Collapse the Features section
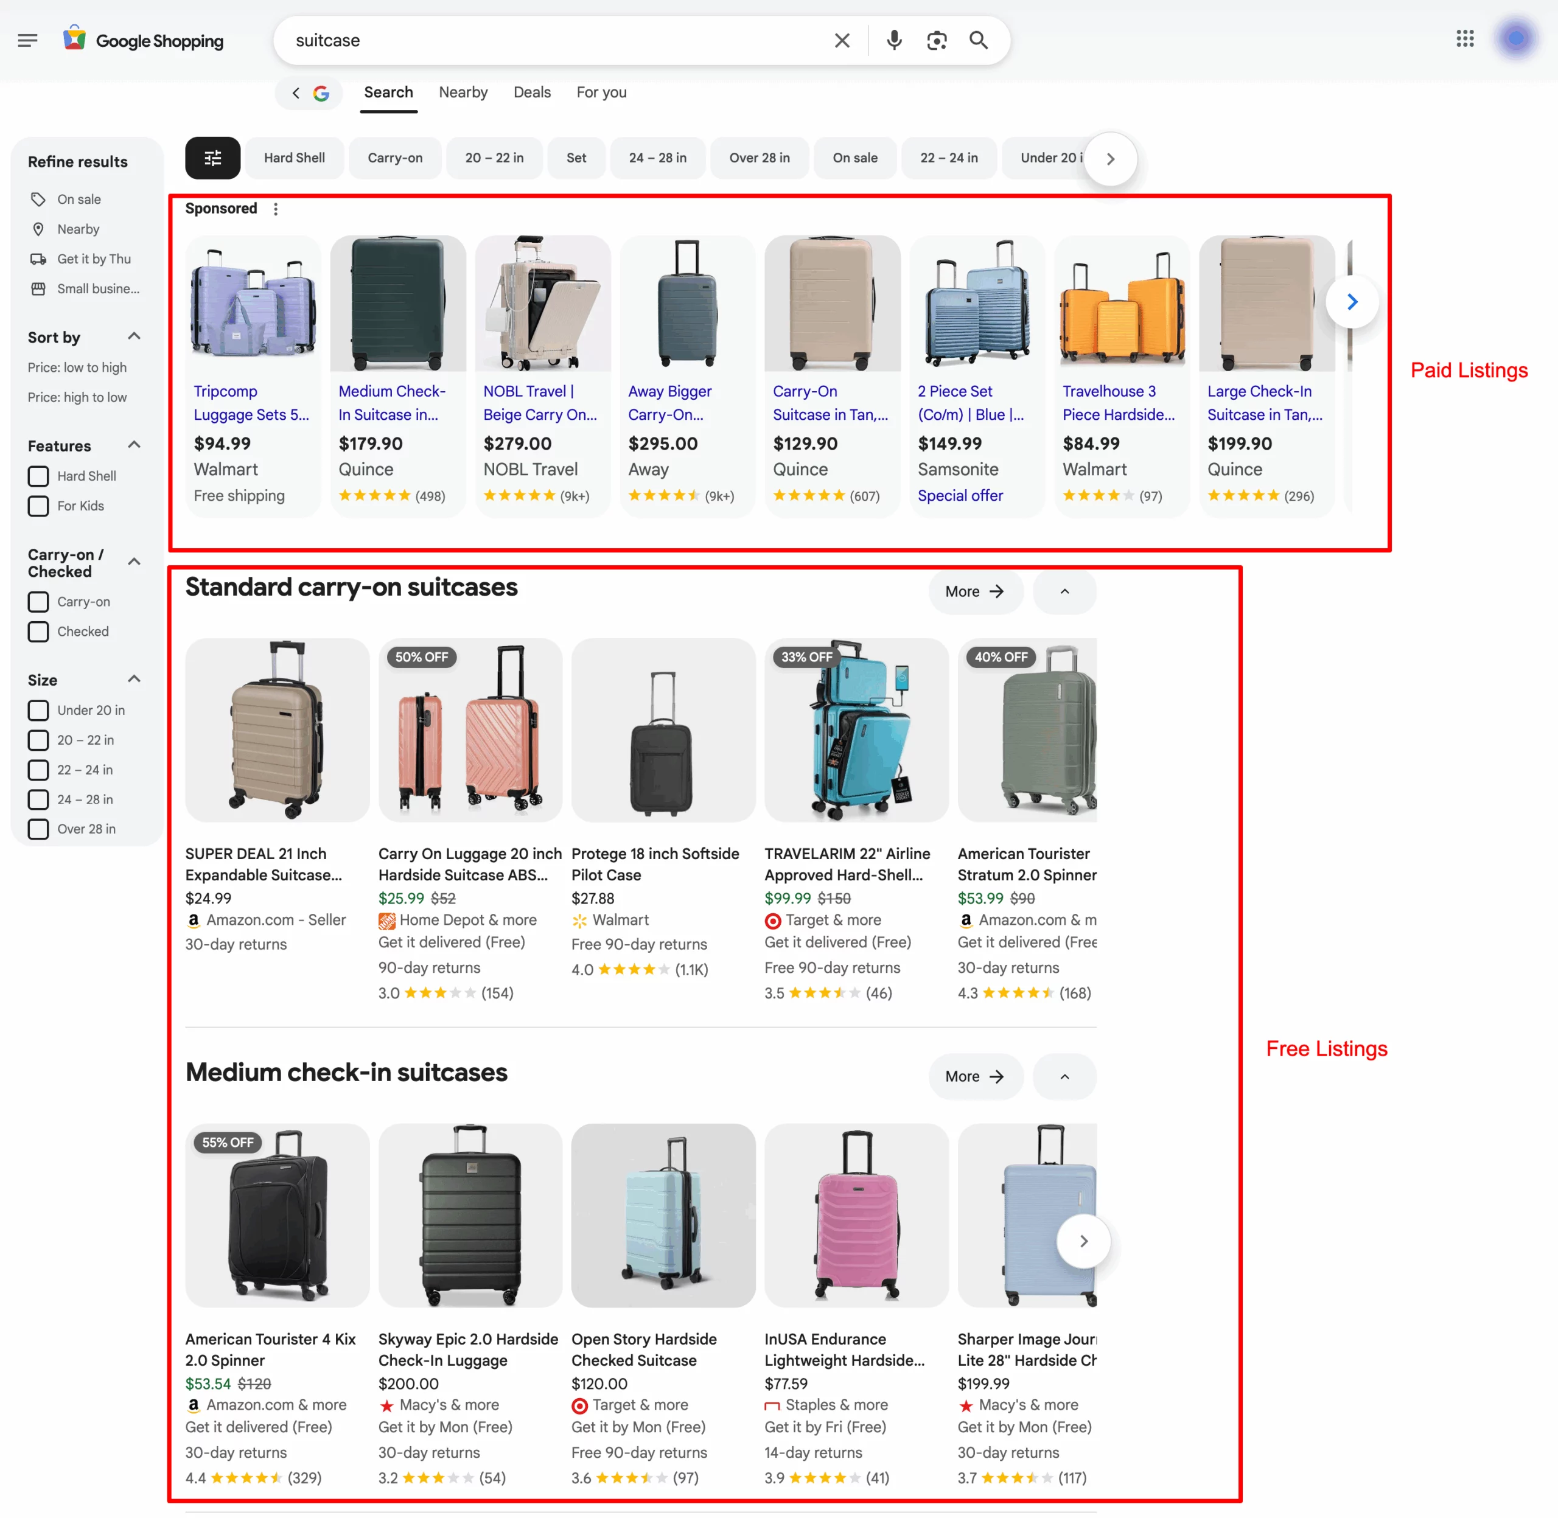The height and width of the screenshot is (1518, 1558). point(134,445)
